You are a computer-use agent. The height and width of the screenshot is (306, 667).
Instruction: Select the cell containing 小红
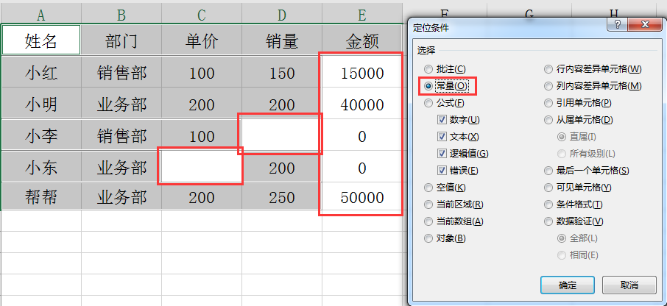coord(40,72)
